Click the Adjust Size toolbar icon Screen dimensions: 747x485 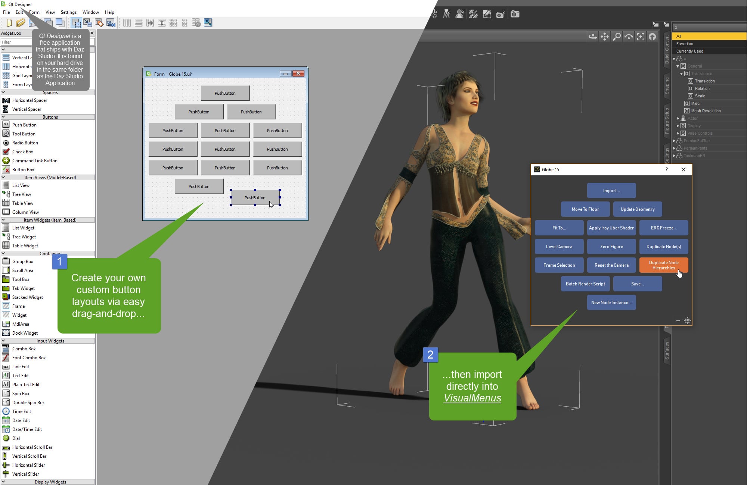click(208, 23)
